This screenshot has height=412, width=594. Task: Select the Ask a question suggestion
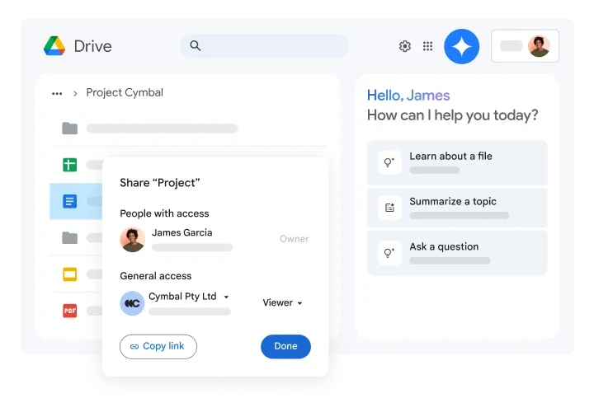click(x=457, y=252)
